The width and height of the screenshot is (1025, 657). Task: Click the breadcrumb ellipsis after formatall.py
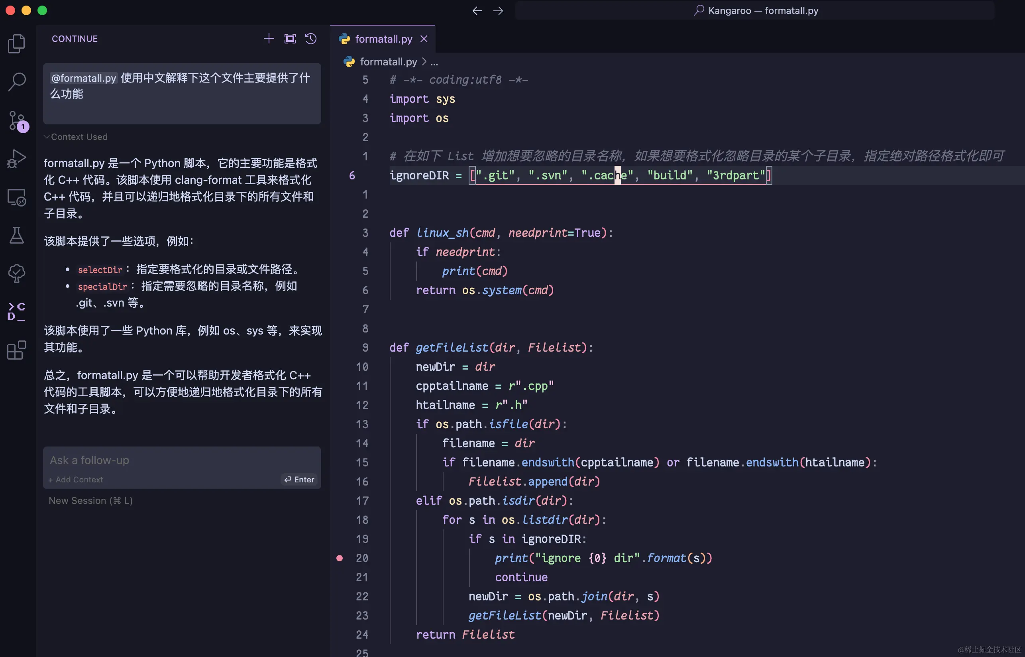(434, 62)
